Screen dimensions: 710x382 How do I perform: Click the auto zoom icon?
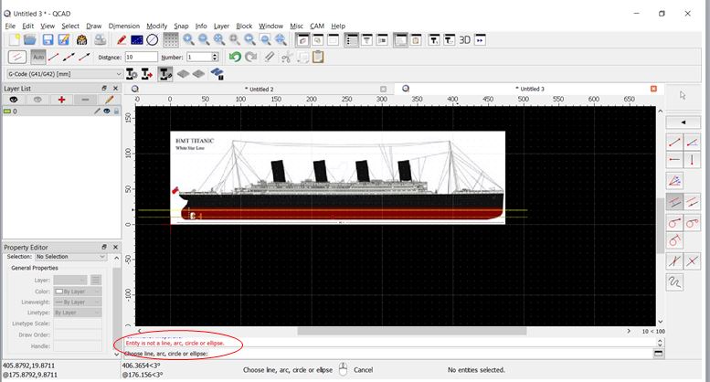point(219,40)
